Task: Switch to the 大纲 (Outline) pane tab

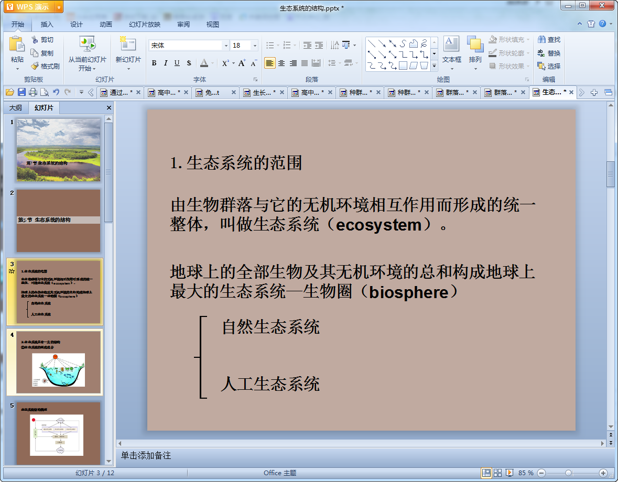Action: click(x=16, y=107)
